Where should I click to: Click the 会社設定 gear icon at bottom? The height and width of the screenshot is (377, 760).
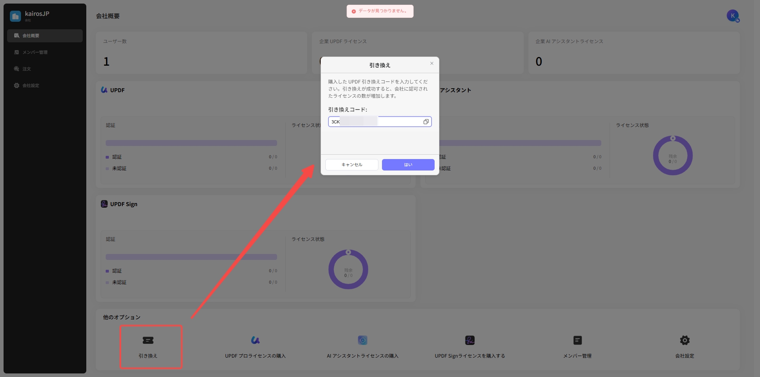click(685, 340)
